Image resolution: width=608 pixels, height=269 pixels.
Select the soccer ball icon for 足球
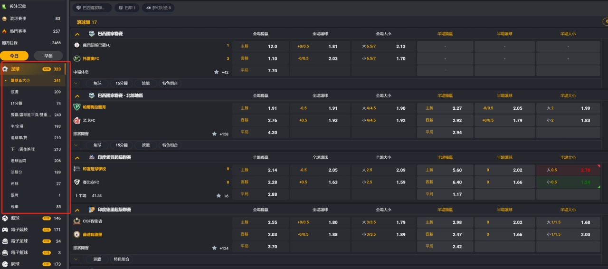coord(5,69)
